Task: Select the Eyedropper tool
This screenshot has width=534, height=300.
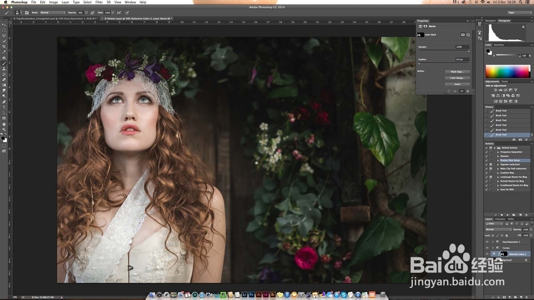Action: click(4, 52)
